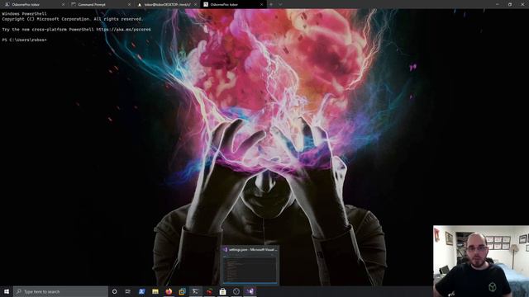
Task: Open Cortana circle icon on taskbar
Action: pyautogui.click(x=114, y=291)
